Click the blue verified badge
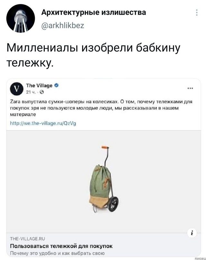Screen dimensions: 206x260 click(x=56, y=85)
